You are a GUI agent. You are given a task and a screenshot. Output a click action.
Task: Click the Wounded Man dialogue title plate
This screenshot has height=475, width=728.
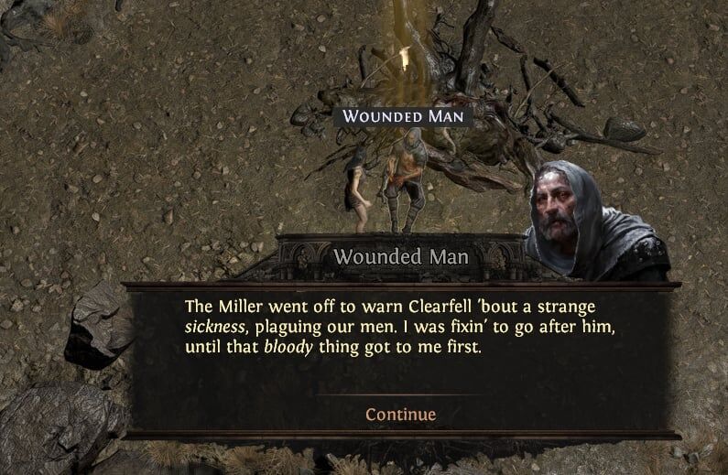coord(401,257)
